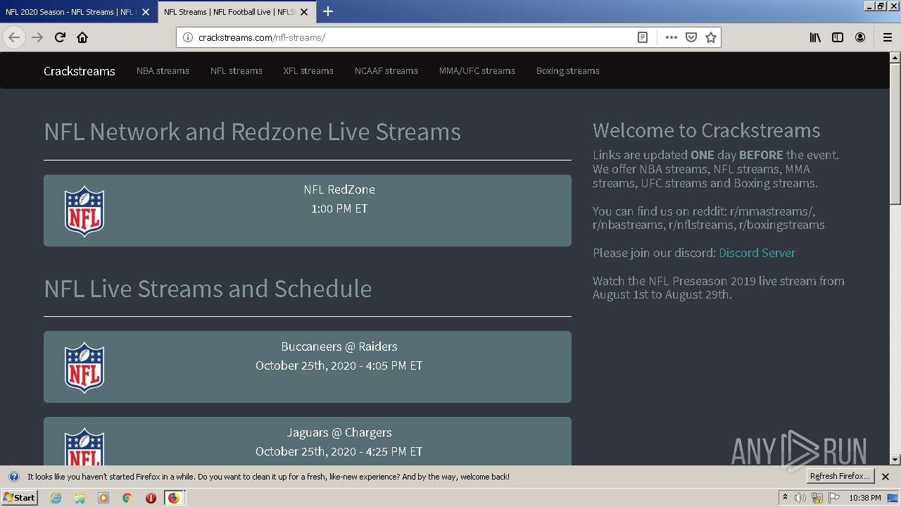The width and height of the screenshot is (901, 507).
Task: Open NFL streams in the navigation bar
Action: point(237,70)
